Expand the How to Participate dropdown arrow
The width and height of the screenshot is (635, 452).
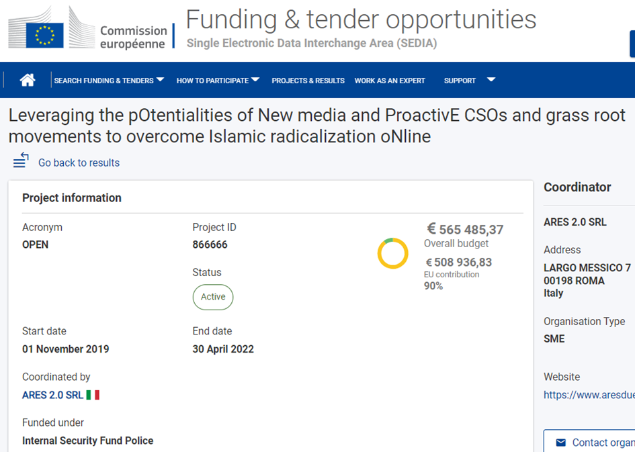click(255, 80)
